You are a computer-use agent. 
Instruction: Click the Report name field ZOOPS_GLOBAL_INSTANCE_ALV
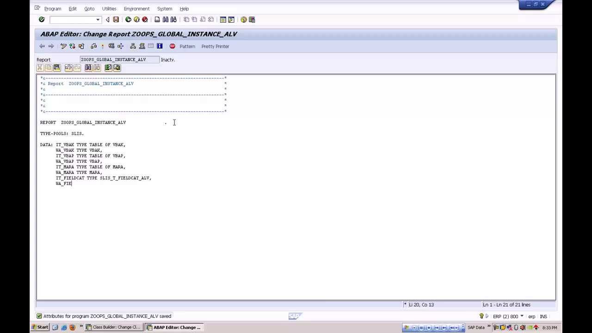pyautogui.click(x=119, y=60)
